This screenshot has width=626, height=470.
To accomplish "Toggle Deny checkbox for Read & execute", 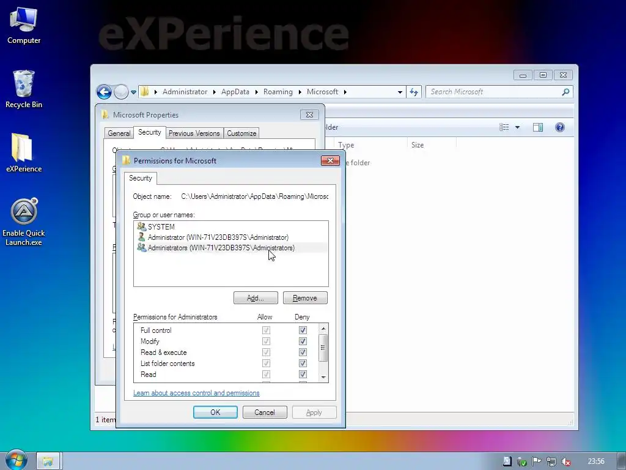I will 303,352.
